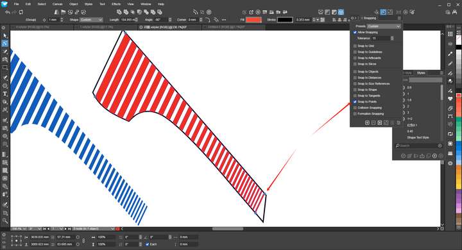462x250 pixels.
Task: Disable the Allow Snapping checkbox
Action: point(355,33)
